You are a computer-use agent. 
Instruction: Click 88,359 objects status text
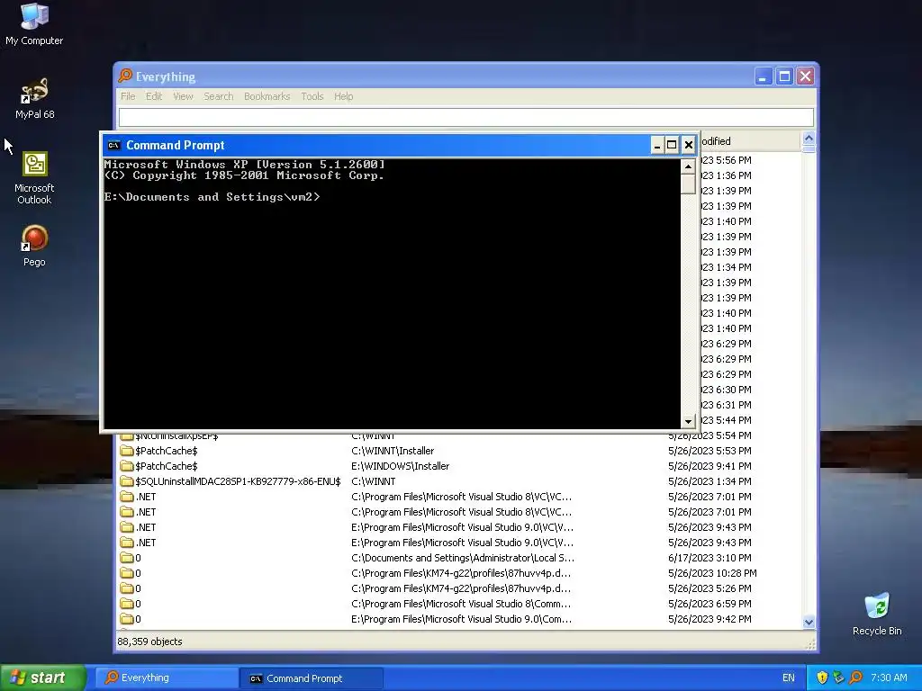coord(150,642)
